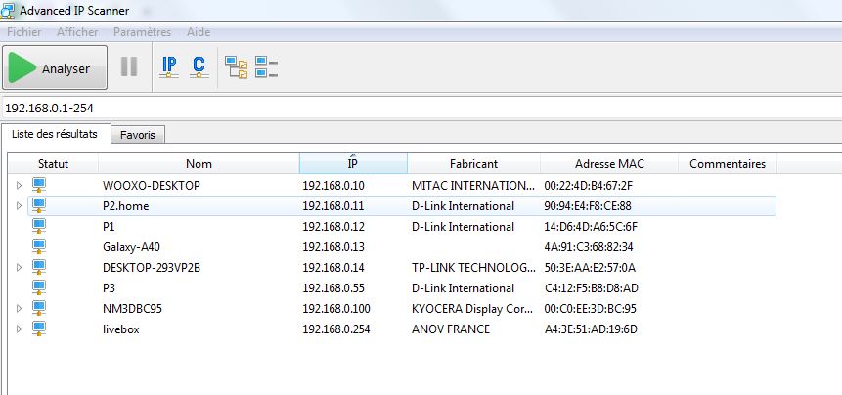
Task: Open the Afficher menu
Action: pyautogui.click(x=77, y=32)
